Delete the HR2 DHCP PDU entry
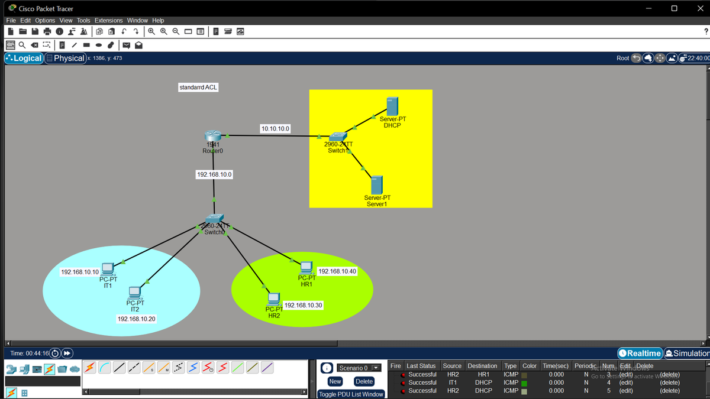This screenshot has height=399, width=710. pyautogui.click(x=669, y=391)
